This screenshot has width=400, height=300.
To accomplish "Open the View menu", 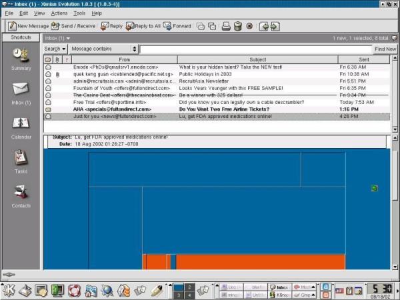I will tap(39, 13).
